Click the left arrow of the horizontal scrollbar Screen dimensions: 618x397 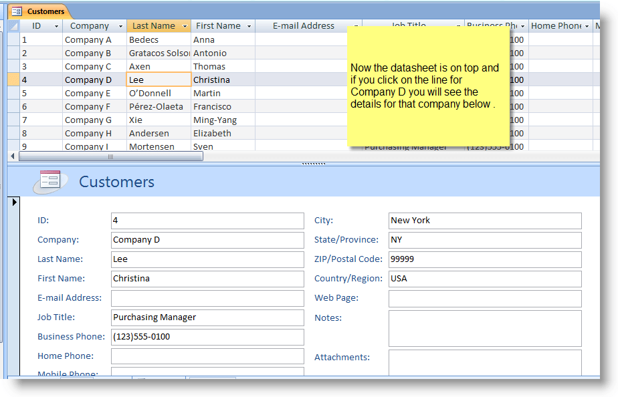click(x=12, y=156)
